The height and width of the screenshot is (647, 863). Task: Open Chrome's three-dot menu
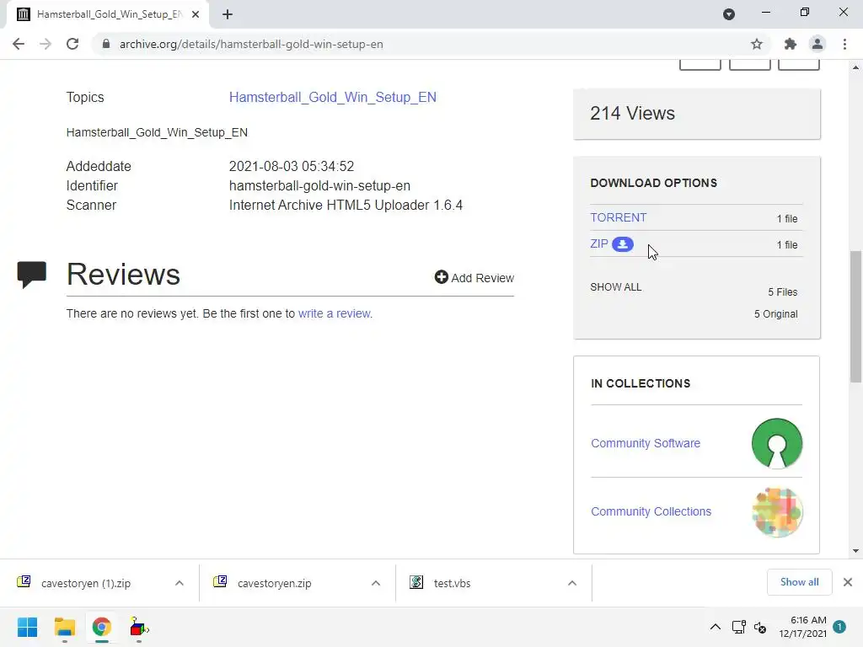(x=844, y=44)
